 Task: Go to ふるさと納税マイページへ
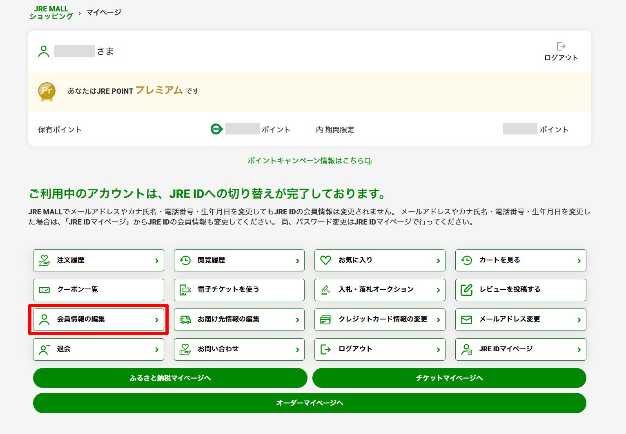coord(170,378)
